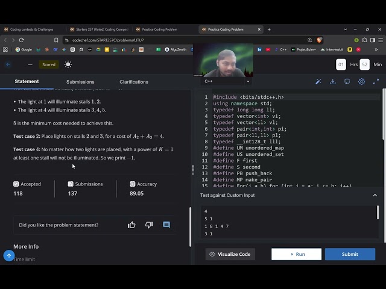386x289 pixels.
Task: Click the browser forward arrow
Action: [13, 40]
